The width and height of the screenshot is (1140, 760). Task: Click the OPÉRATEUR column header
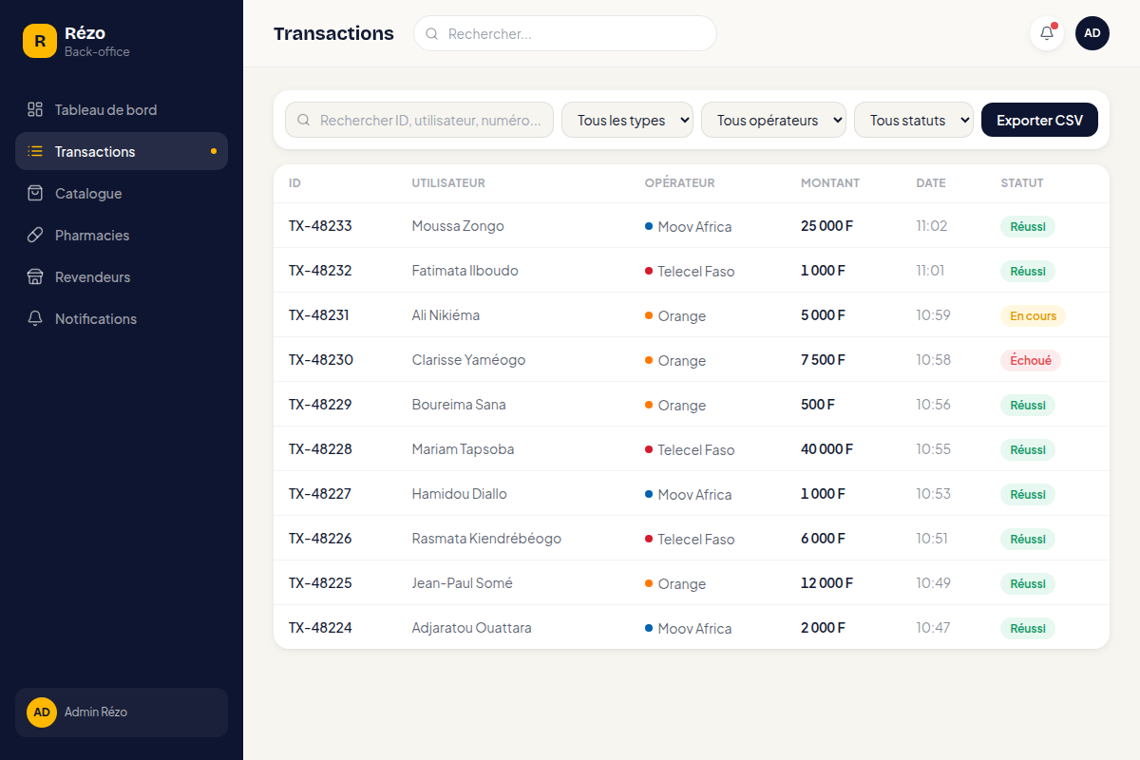679,183
